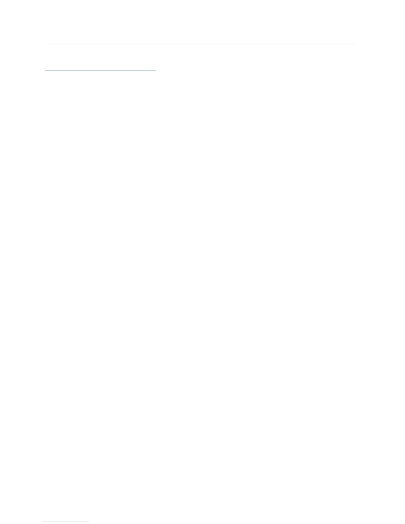Click the short blue underline below the top rule
The width and height of the screenshot is (405, 524).
click(100, 70)
